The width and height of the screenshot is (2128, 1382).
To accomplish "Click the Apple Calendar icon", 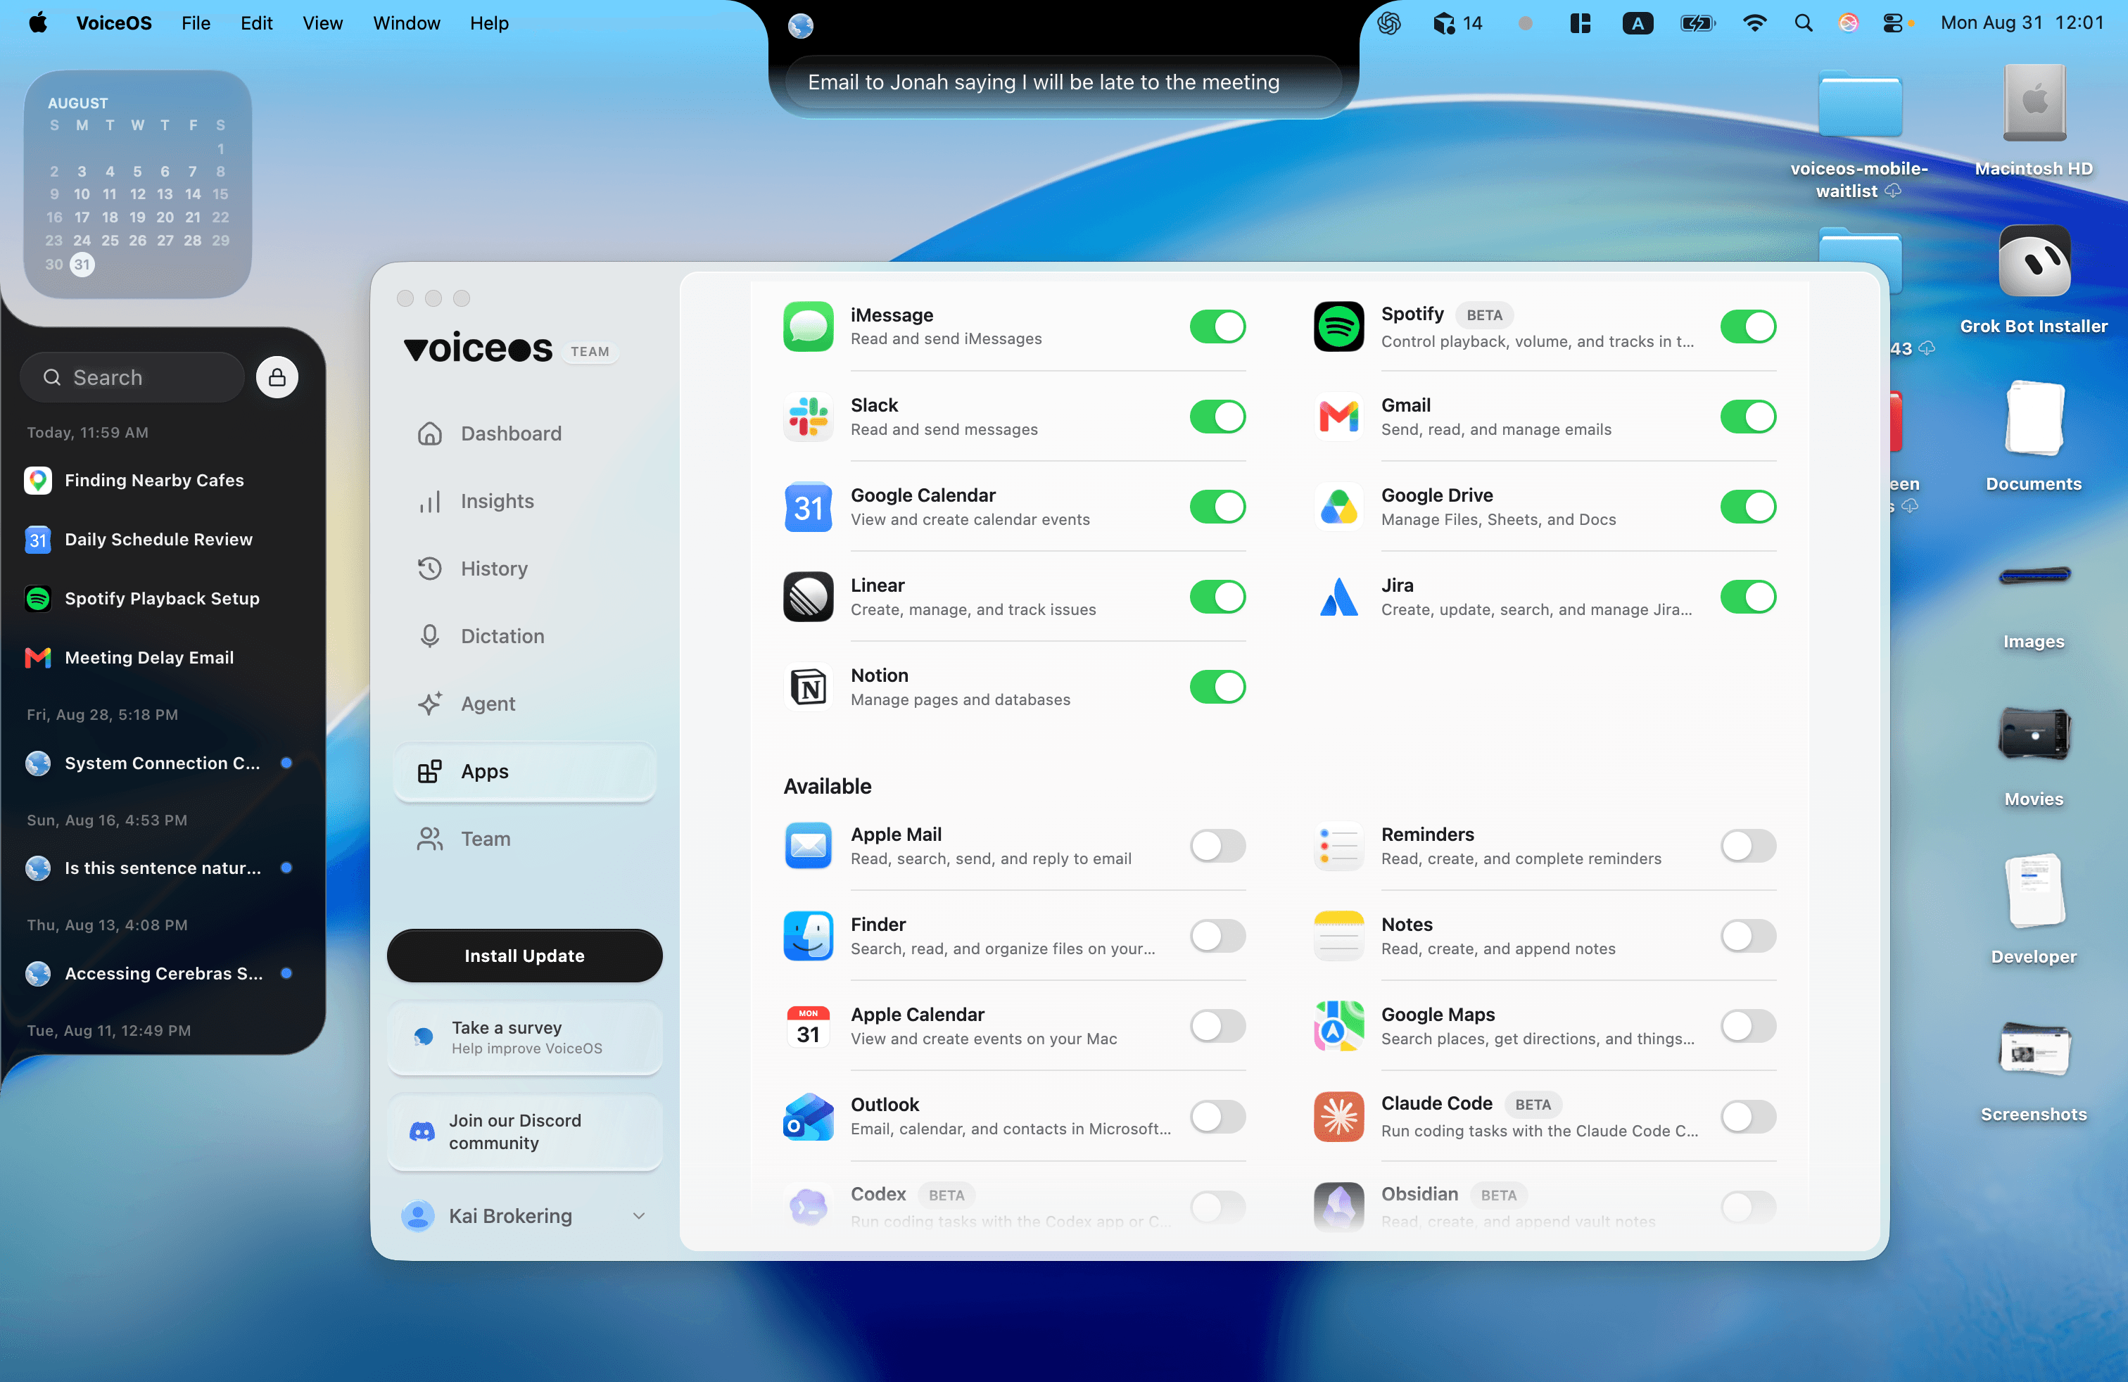I will pos(809,1026).
